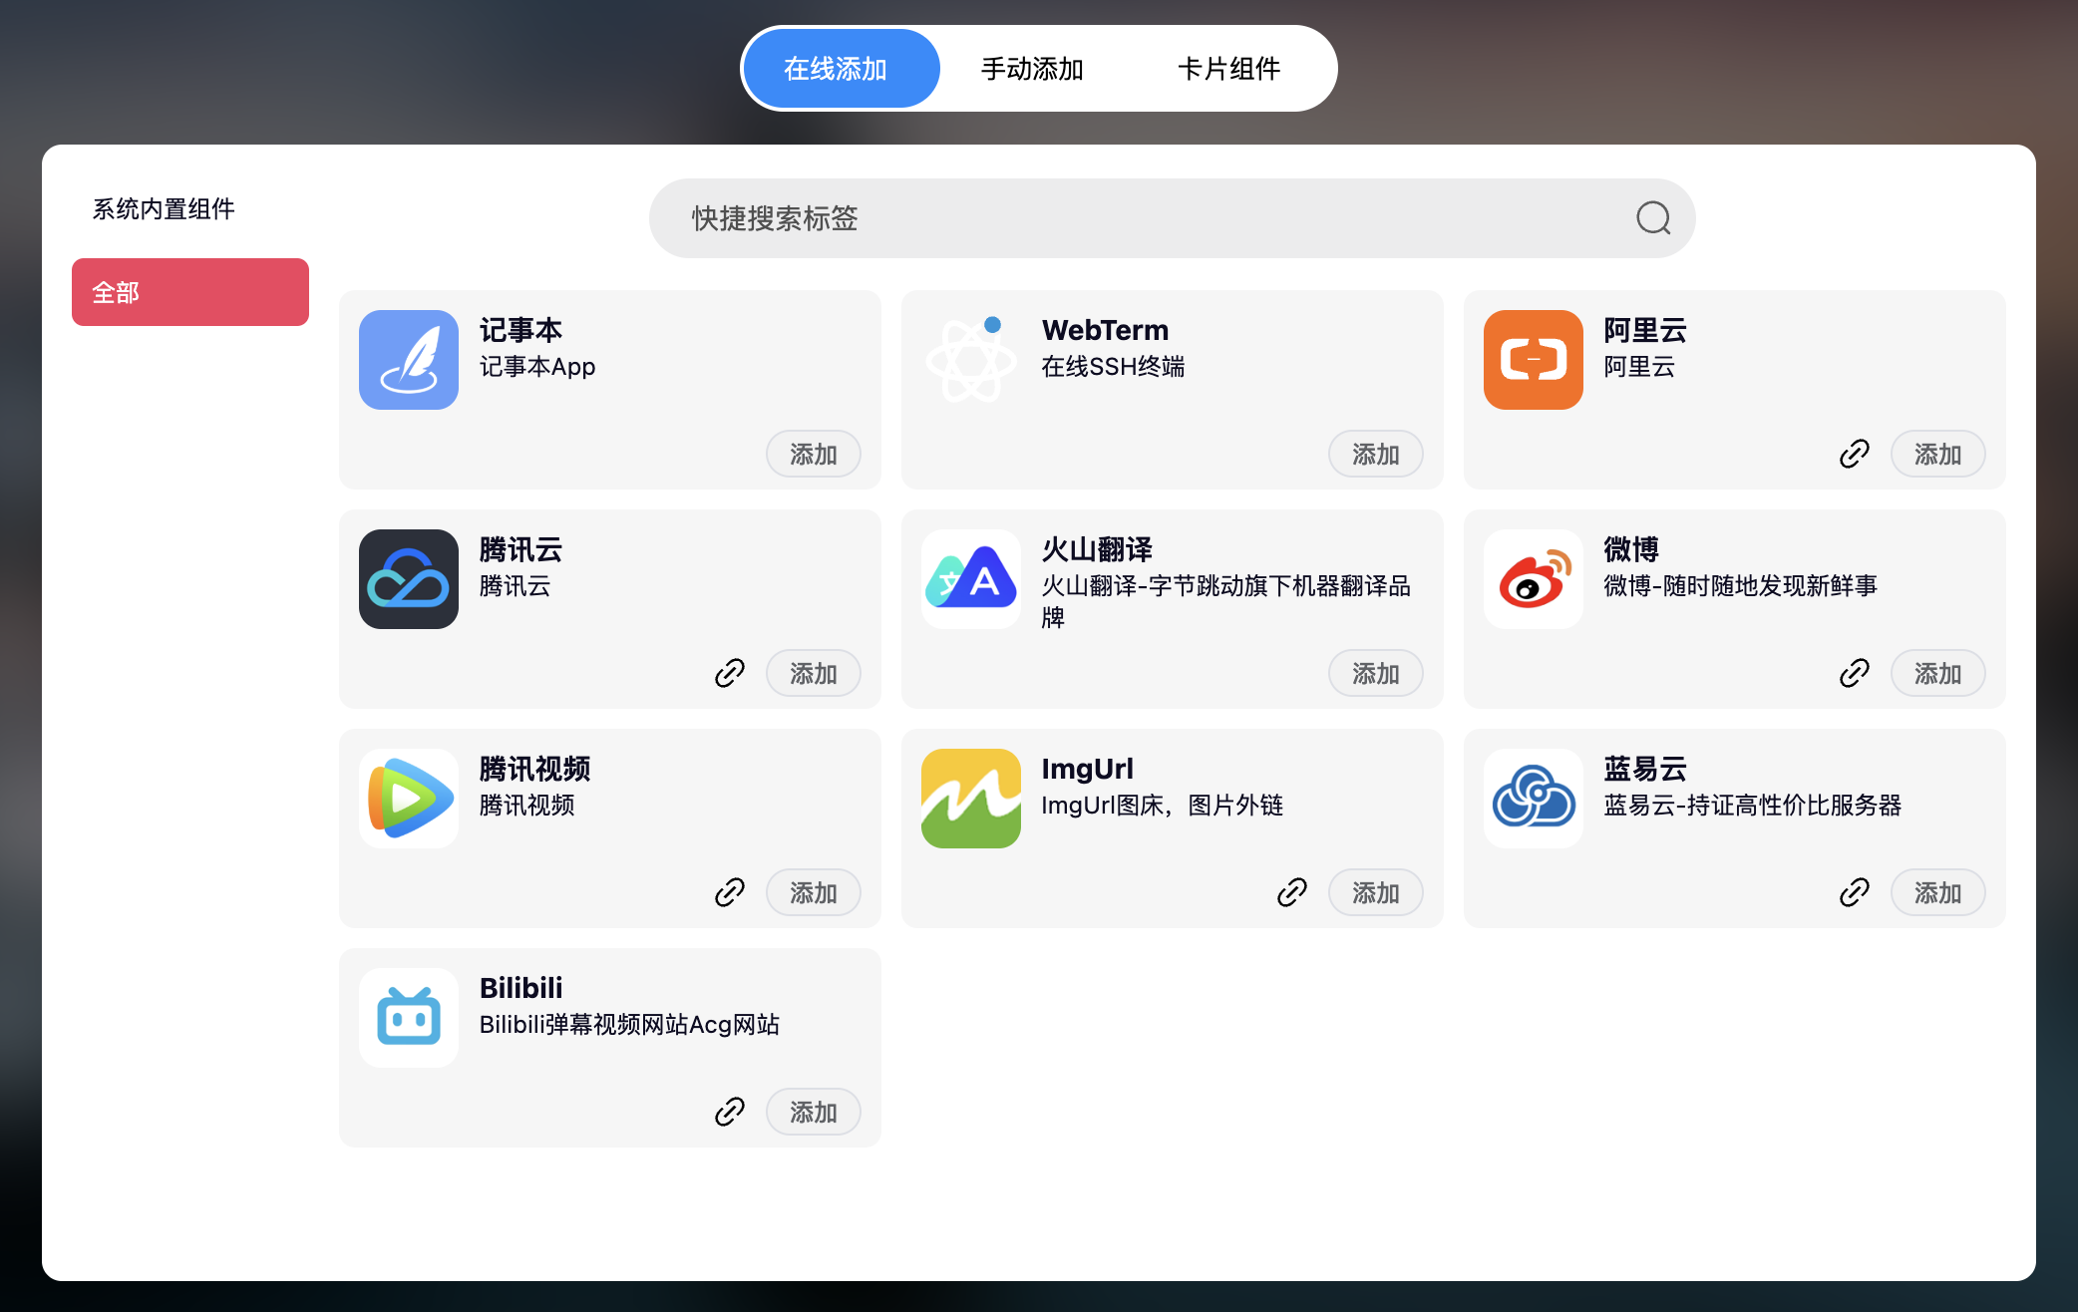2078x1312 pixels.
Task: Click the 腾讯云 cloud icon
Action: [x=409, y=579]
